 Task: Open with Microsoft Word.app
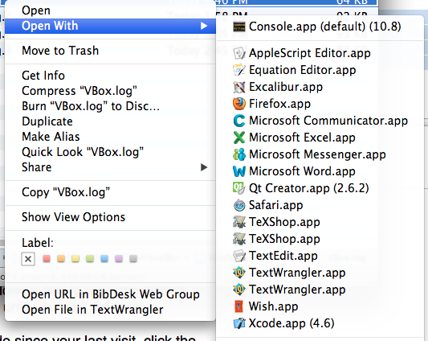tap(320, 171)
